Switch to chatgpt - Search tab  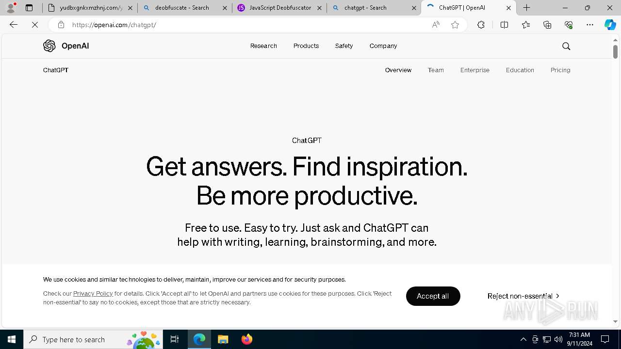(374, 8)
